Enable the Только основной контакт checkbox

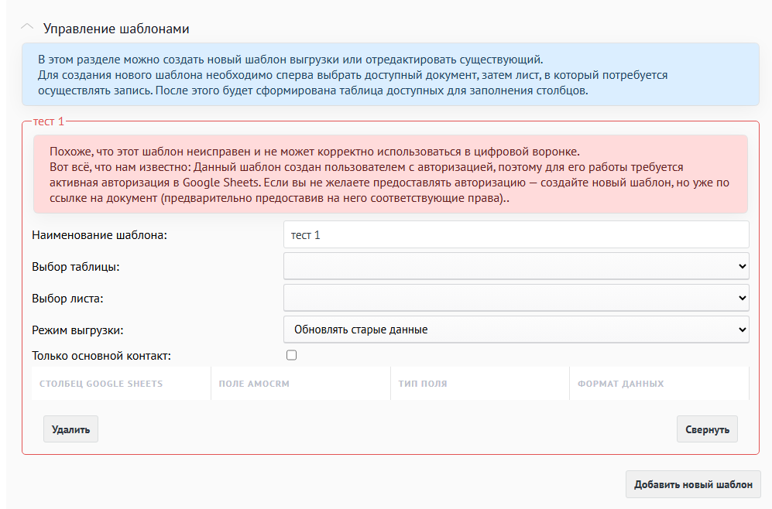tap(291, 355)
